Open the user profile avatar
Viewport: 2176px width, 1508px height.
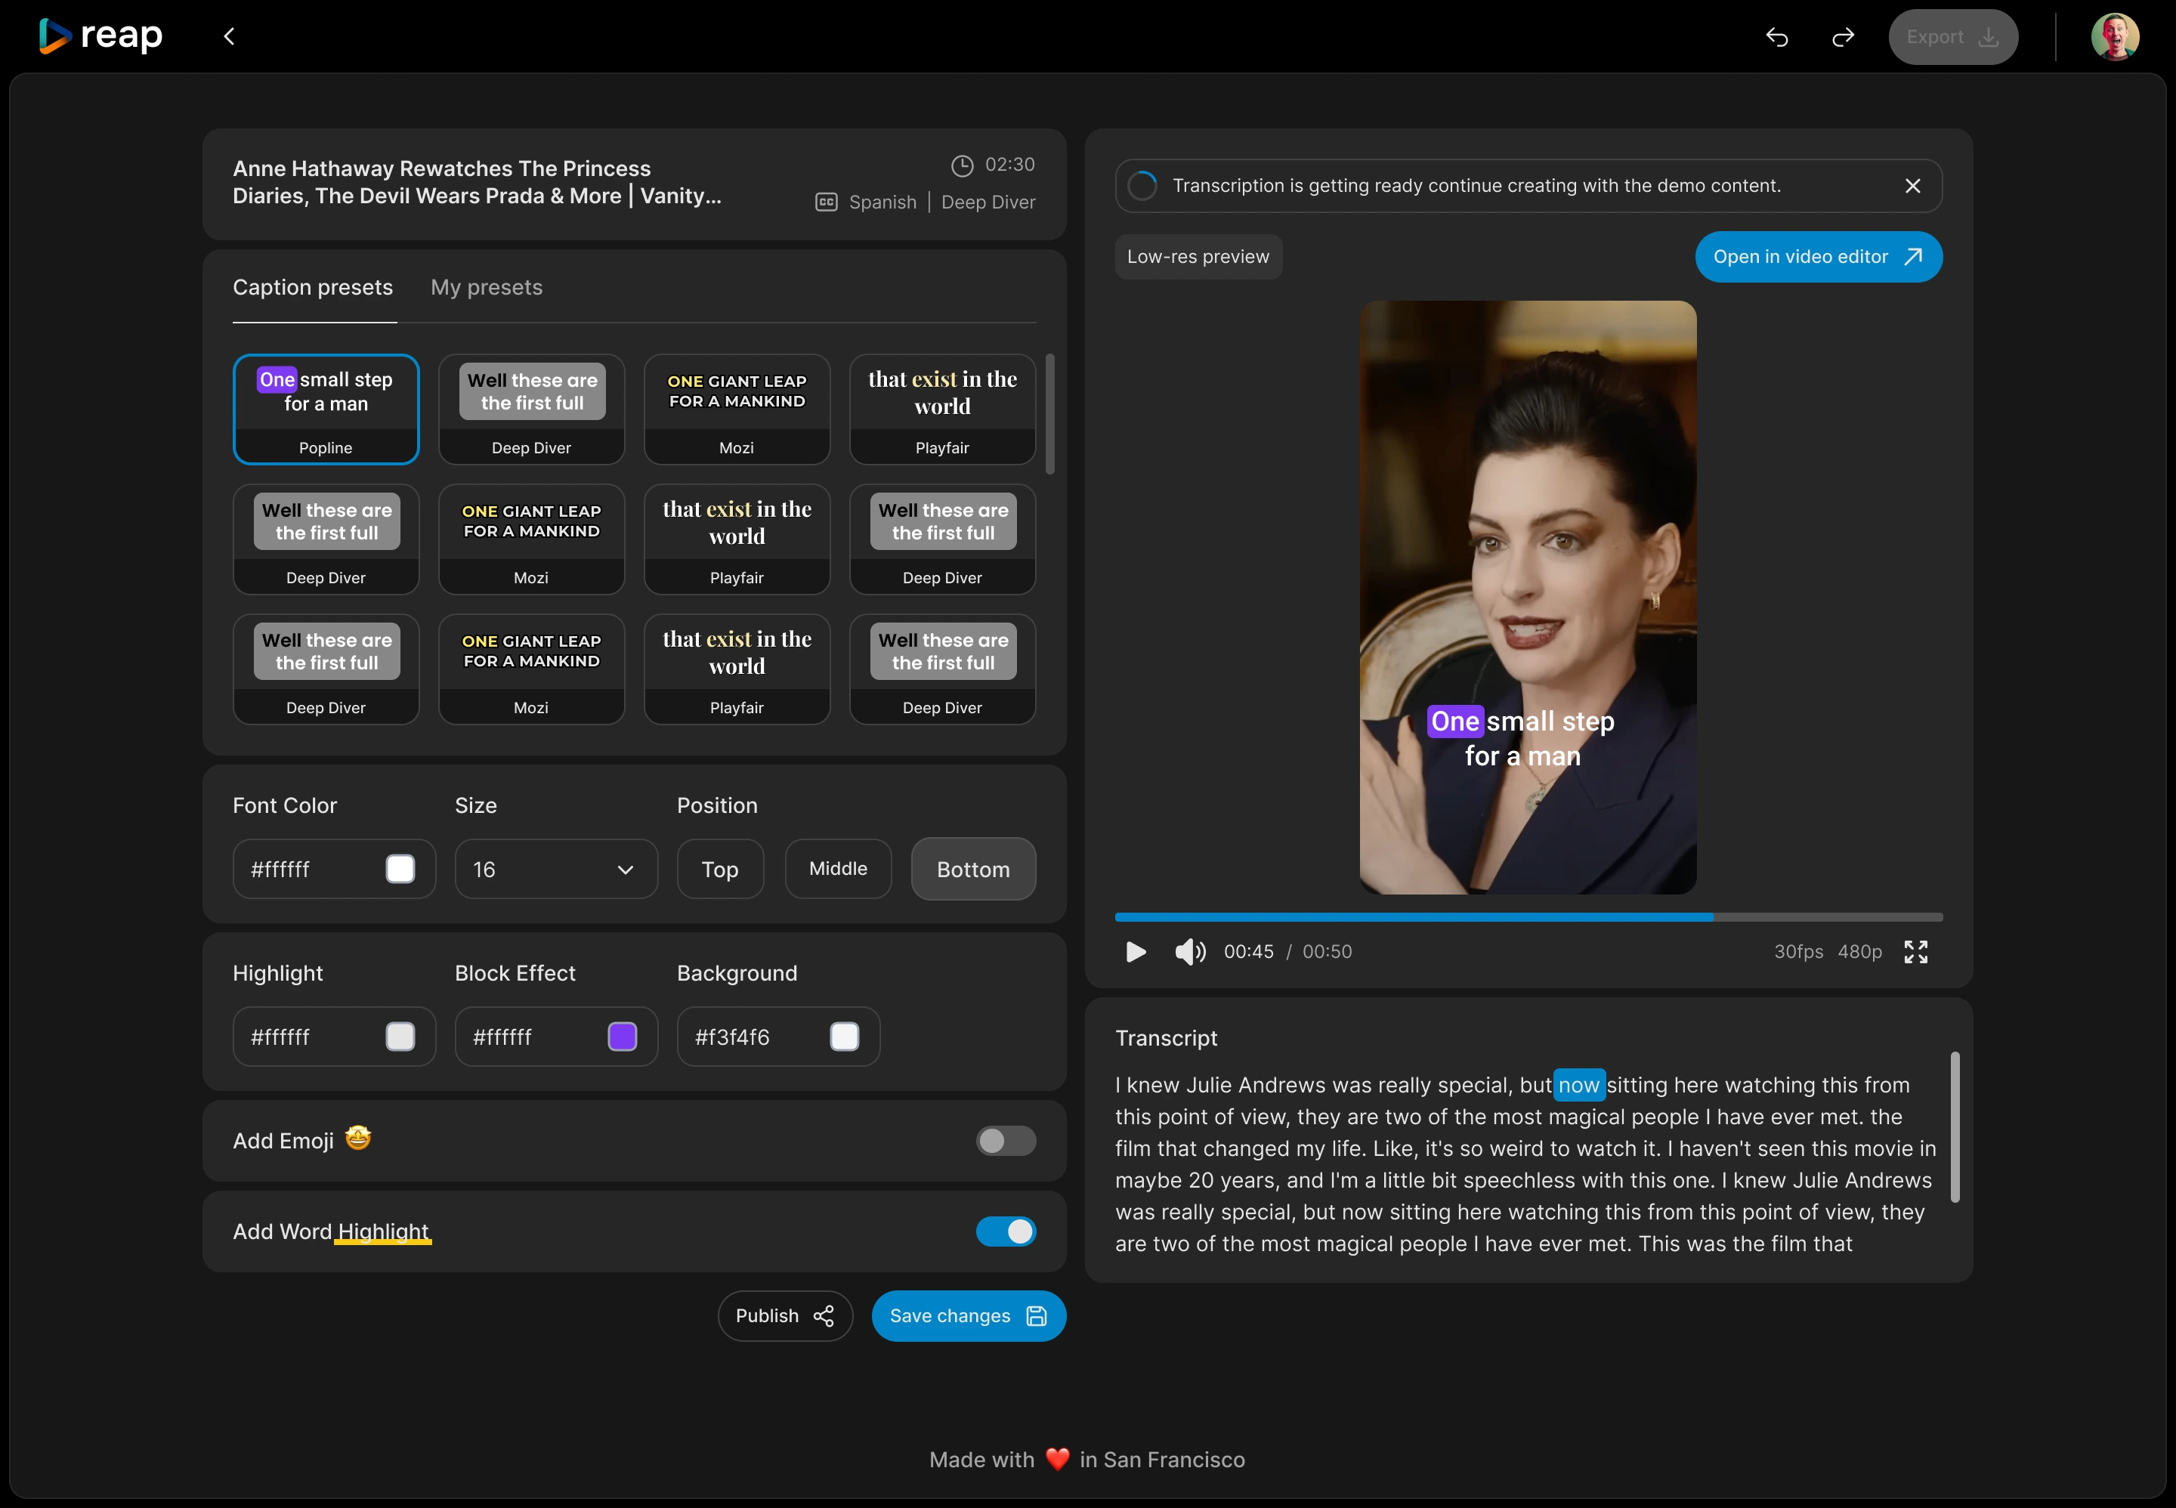(x=2115, y=37)
